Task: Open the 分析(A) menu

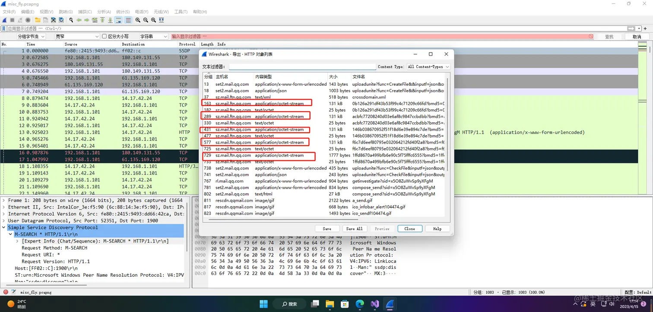Action: [104, 12]
